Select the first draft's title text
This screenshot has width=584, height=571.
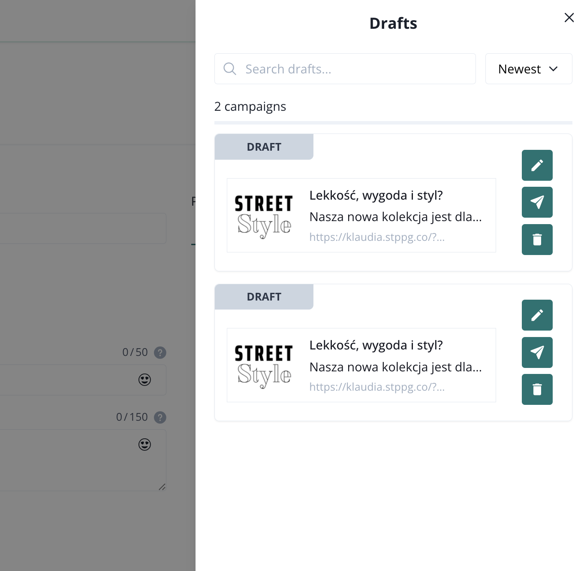tap(376, 195)
